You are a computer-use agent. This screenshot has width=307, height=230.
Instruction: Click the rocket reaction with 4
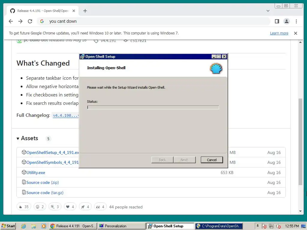85,207
